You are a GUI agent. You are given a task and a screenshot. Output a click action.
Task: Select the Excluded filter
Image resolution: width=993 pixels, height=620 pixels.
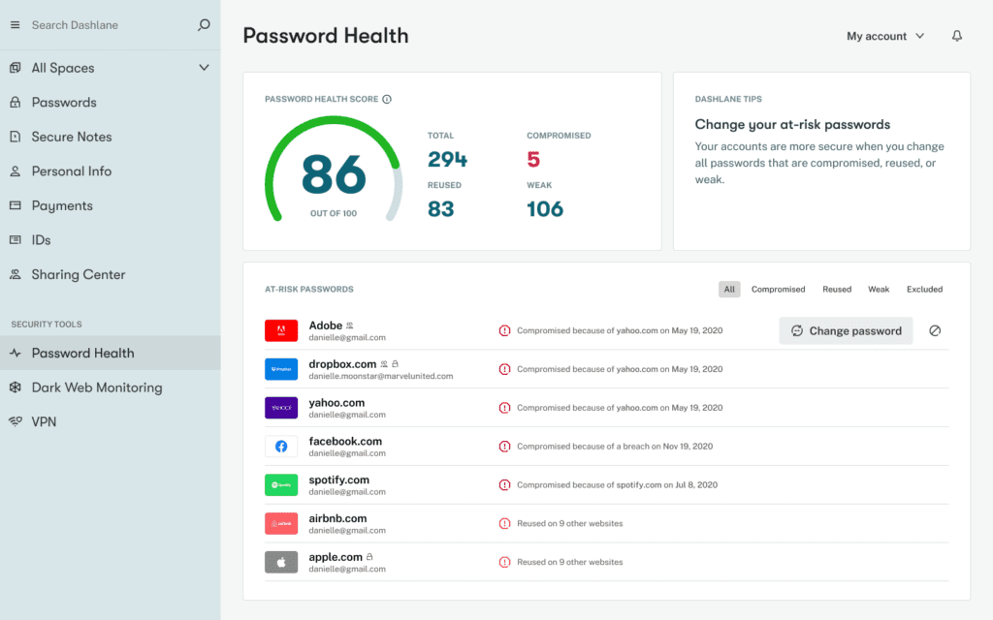coord(924,289)
